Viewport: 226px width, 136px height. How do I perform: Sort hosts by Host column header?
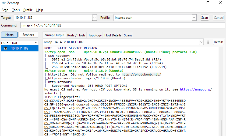pyautogui.click(x=24, y=43)
